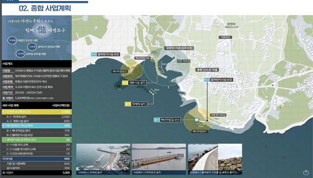Click the 마을회관 label on the map
Viewport: 313px width, 178px height.
[x=225, y=37]
